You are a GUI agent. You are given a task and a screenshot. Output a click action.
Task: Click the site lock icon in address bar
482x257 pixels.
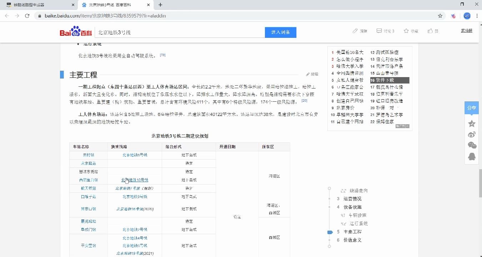(x=40, y=16)
